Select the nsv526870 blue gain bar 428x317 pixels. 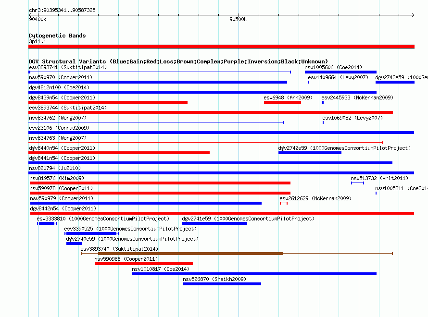tap(222, 284)
